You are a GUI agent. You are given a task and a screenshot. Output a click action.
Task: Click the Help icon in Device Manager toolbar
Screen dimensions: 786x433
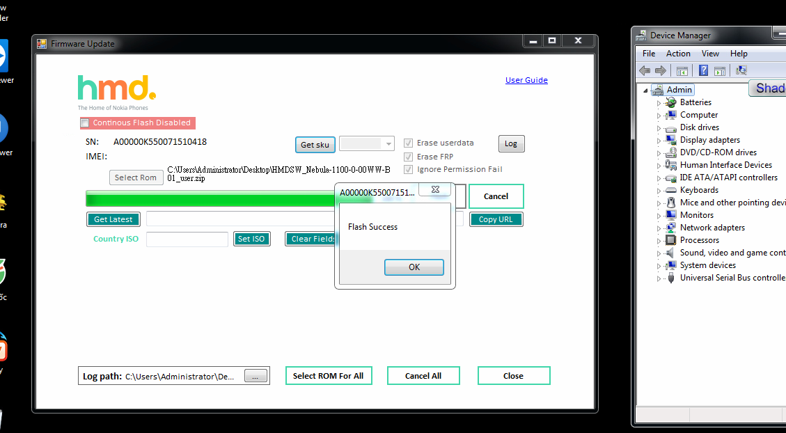click(703, 70)
